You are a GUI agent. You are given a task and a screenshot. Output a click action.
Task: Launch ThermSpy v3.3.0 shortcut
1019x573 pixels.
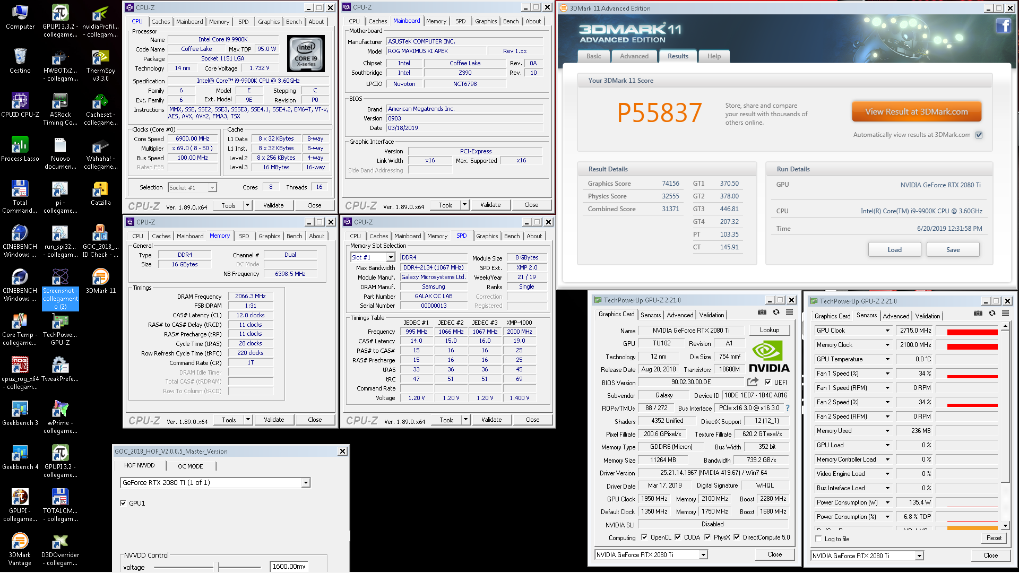tap(101, 65)
